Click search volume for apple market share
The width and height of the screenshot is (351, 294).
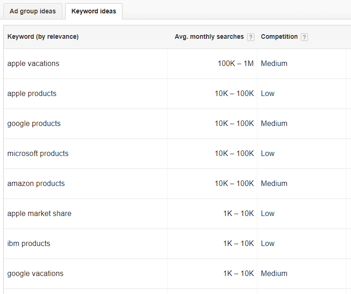(x=239, y=213)
